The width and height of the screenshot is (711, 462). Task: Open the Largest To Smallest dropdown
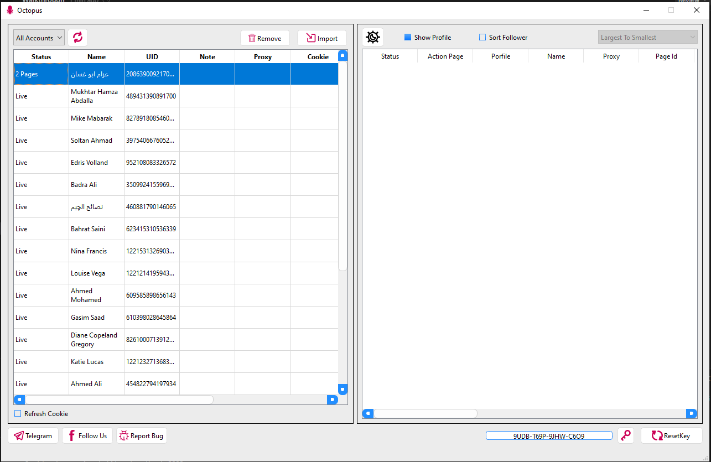pos(647,38)
